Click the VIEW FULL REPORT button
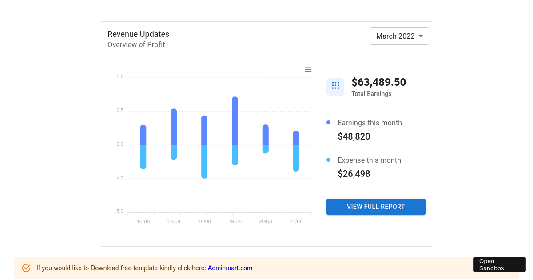The image size is (533, 280). [x=376, y=207]
